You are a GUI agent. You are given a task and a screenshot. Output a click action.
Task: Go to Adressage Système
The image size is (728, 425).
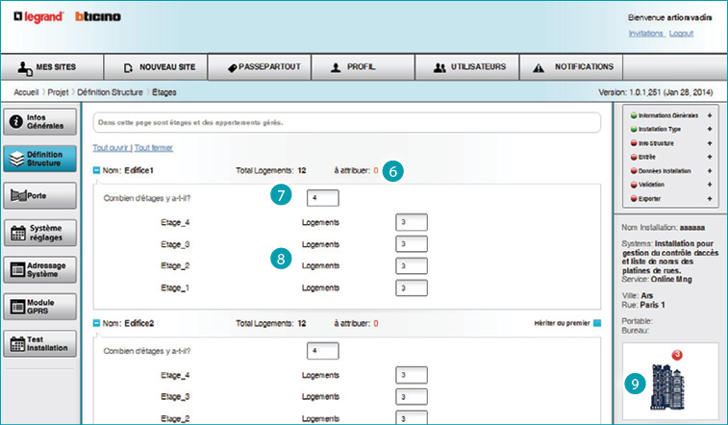(41, 269)
